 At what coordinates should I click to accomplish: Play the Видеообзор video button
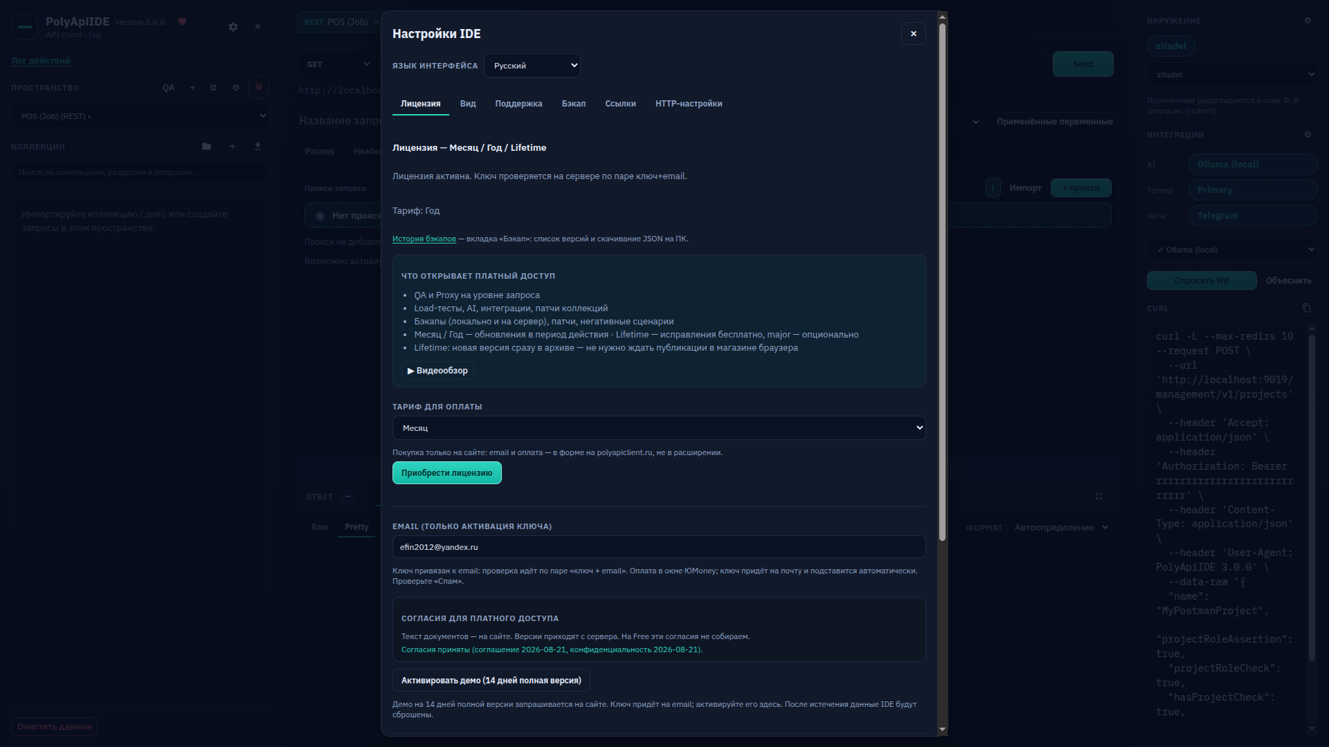point(437,371)
